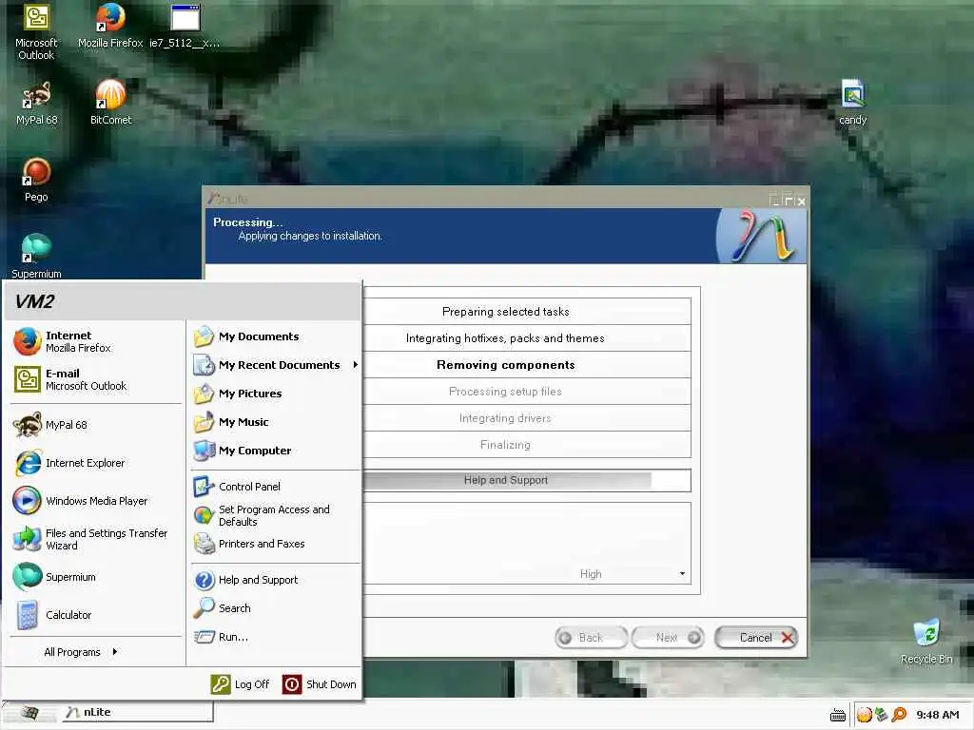Click the 9:48 AM clock

937,715
